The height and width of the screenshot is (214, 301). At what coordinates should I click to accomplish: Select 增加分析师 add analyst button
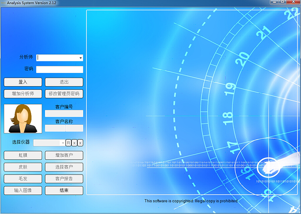(x=23, y=94)
